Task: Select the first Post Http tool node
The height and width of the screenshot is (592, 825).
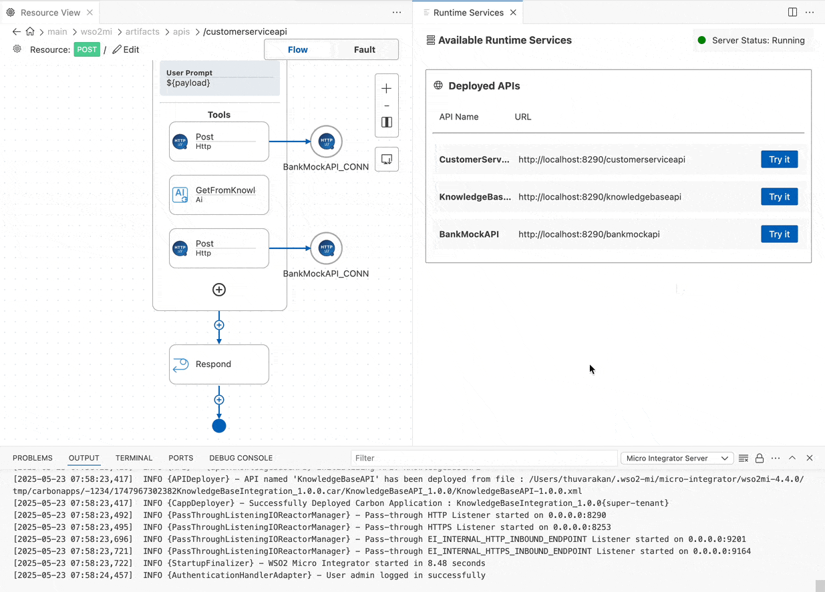Action: coord(219,141)
